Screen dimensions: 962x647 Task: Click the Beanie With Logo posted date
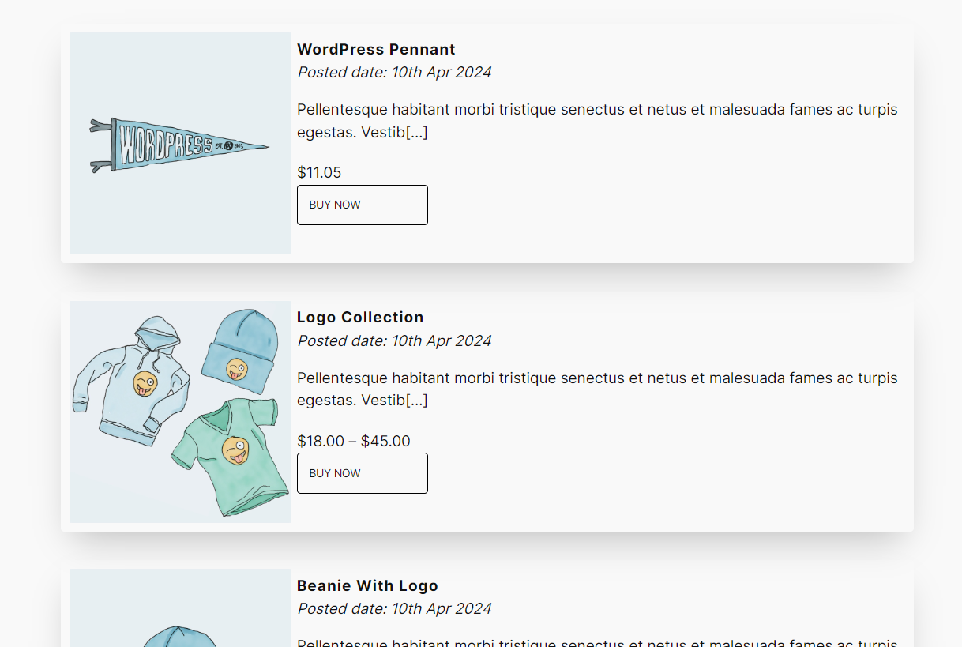[x=394, y=608]
